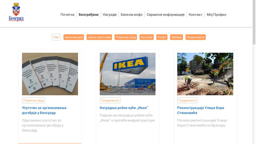
Task: Select the Све filter tag
Action: (x=56, y=37)
